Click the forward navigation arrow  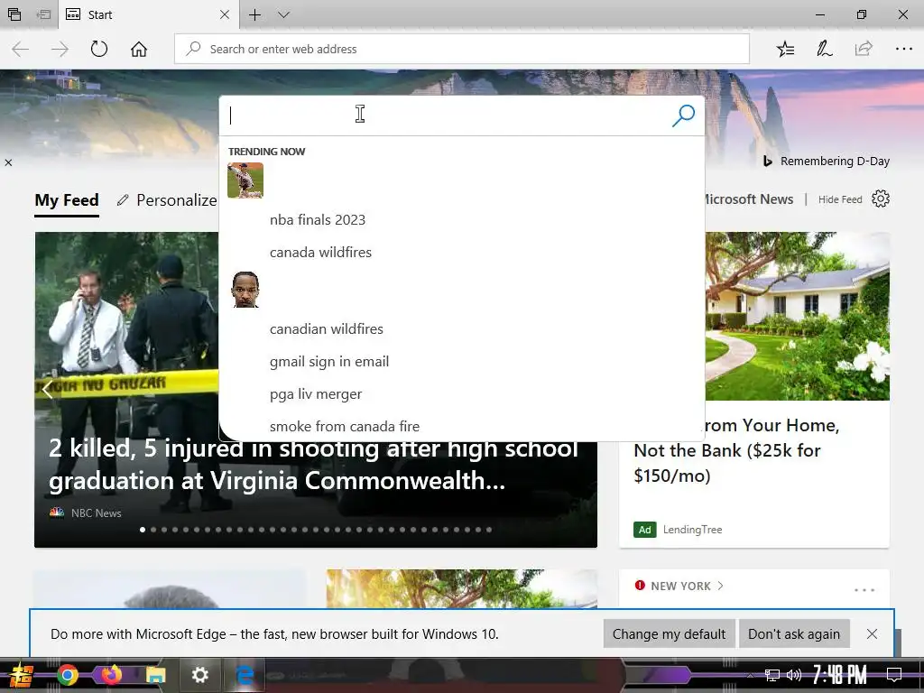pos(60,49)
